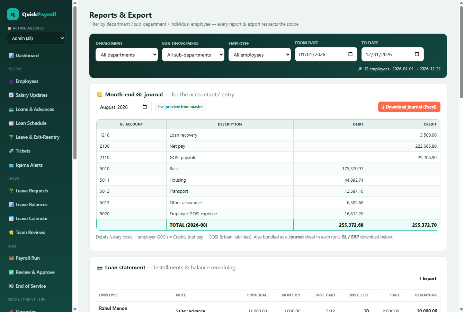The height and width of the screenshot is (312, 464).
Task: Click the main page vertical scrollbar
Action: point(461,52)
